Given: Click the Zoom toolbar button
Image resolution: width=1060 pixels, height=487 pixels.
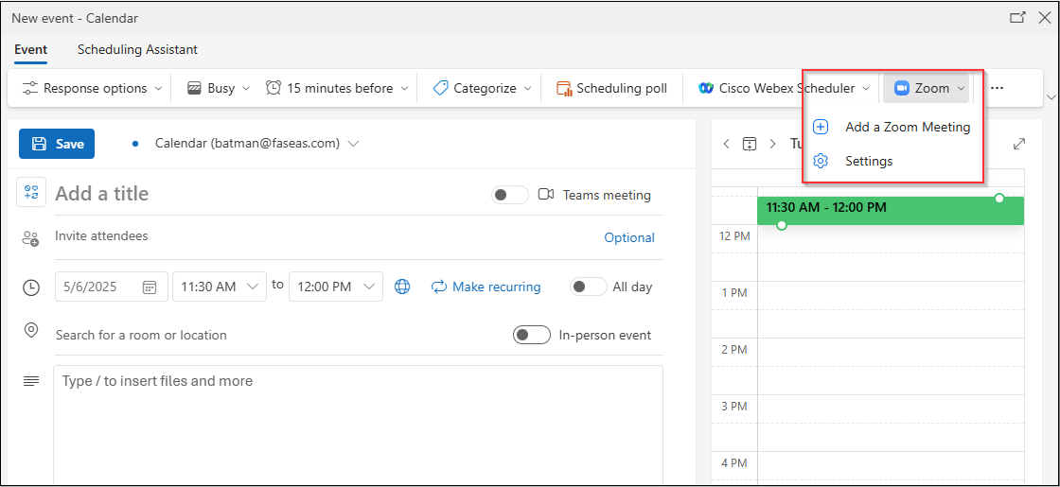Looking at the screenshot, I should (x=927, y=89).
